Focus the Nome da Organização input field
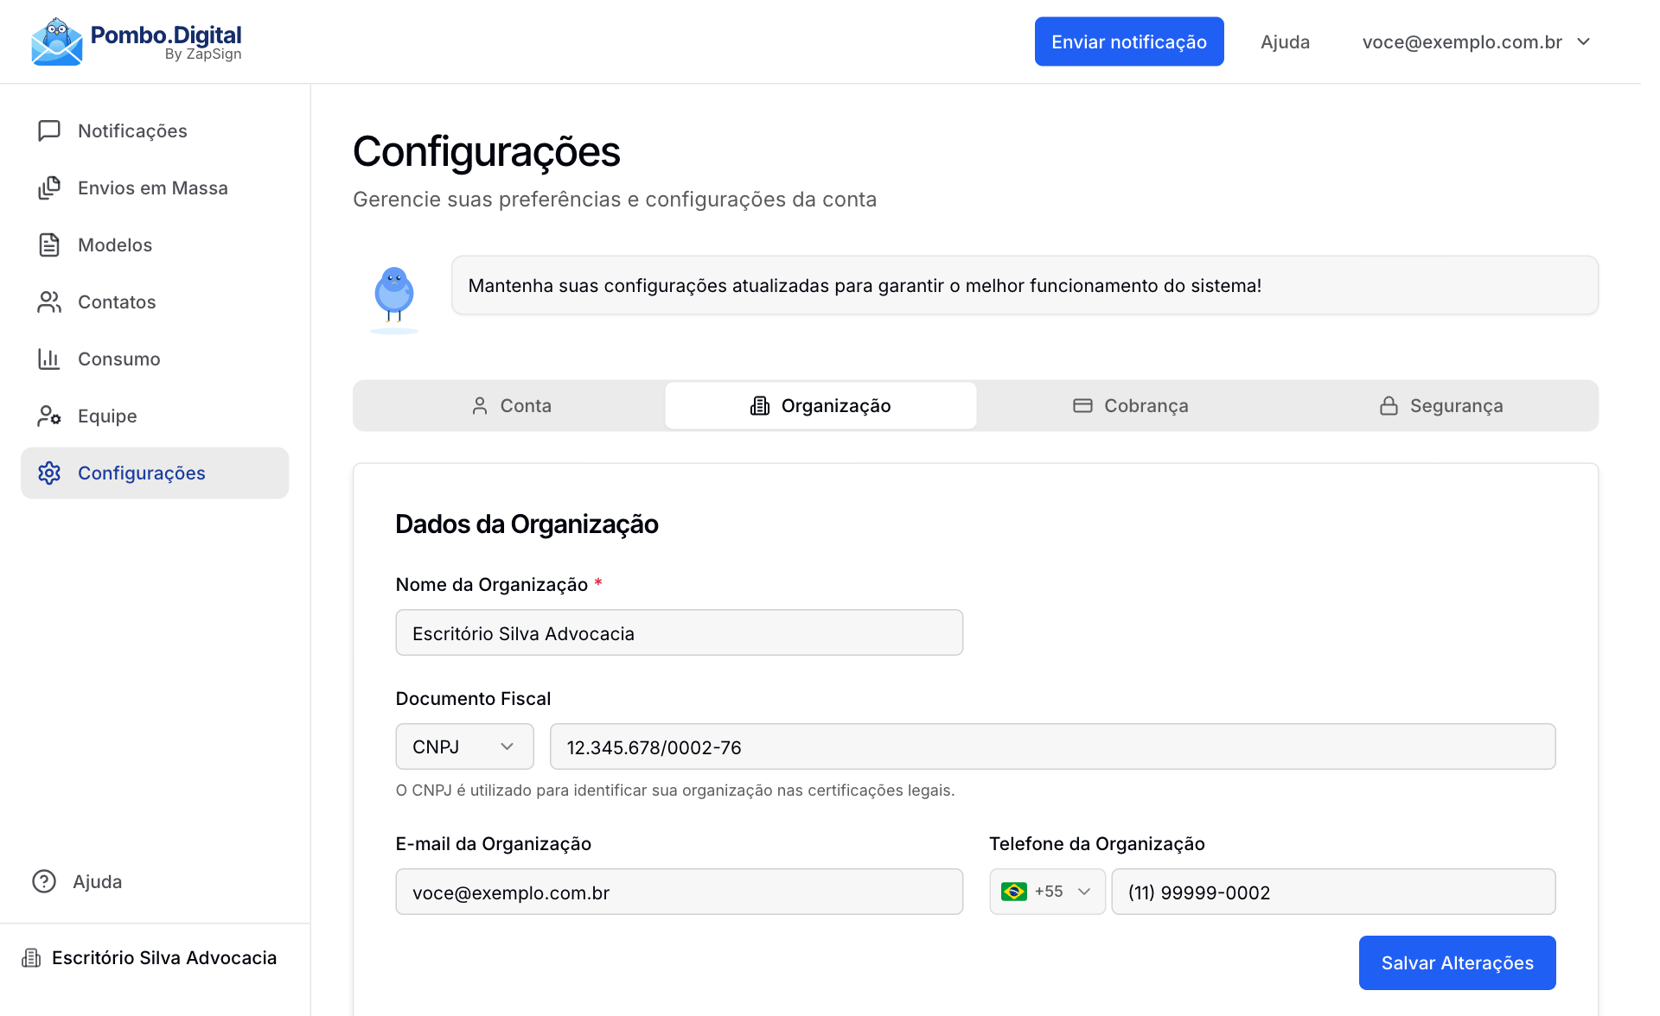Viewport: 1660px width, 1016px height. tap(679, 632)
